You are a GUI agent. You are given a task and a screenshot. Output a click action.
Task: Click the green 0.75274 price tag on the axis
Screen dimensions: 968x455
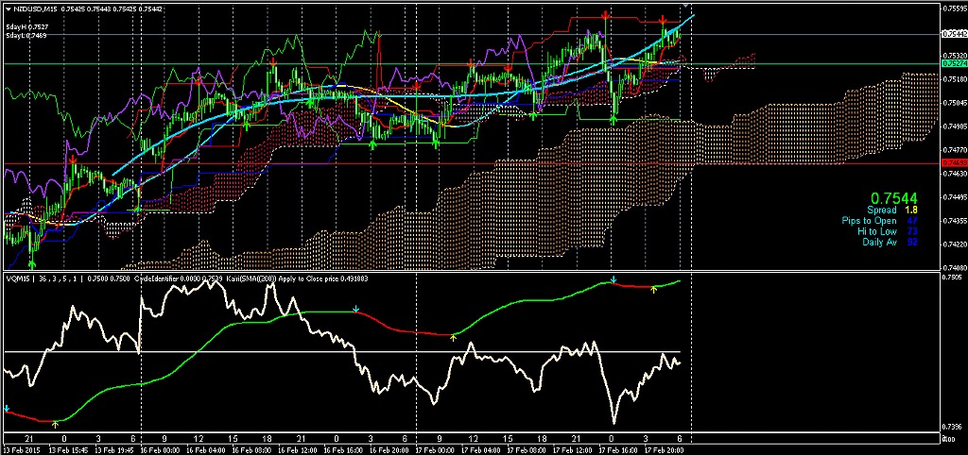954,63
